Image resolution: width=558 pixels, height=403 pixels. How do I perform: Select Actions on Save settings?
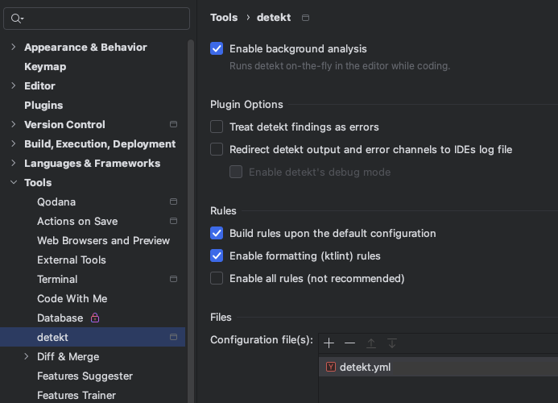(77, 222)
